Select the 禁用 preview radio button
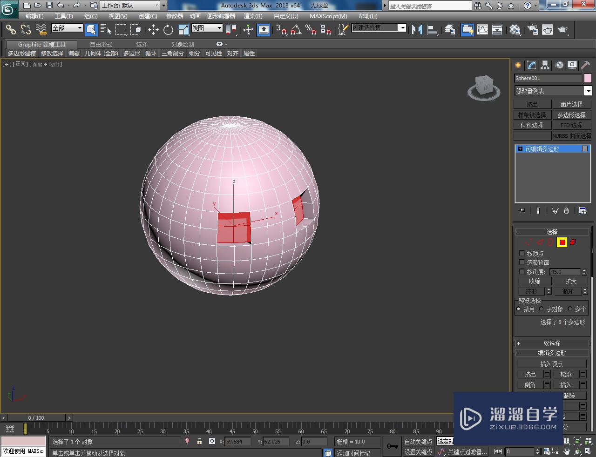The image size is (596, 457). pyautogui.click(x=519, y=309)
